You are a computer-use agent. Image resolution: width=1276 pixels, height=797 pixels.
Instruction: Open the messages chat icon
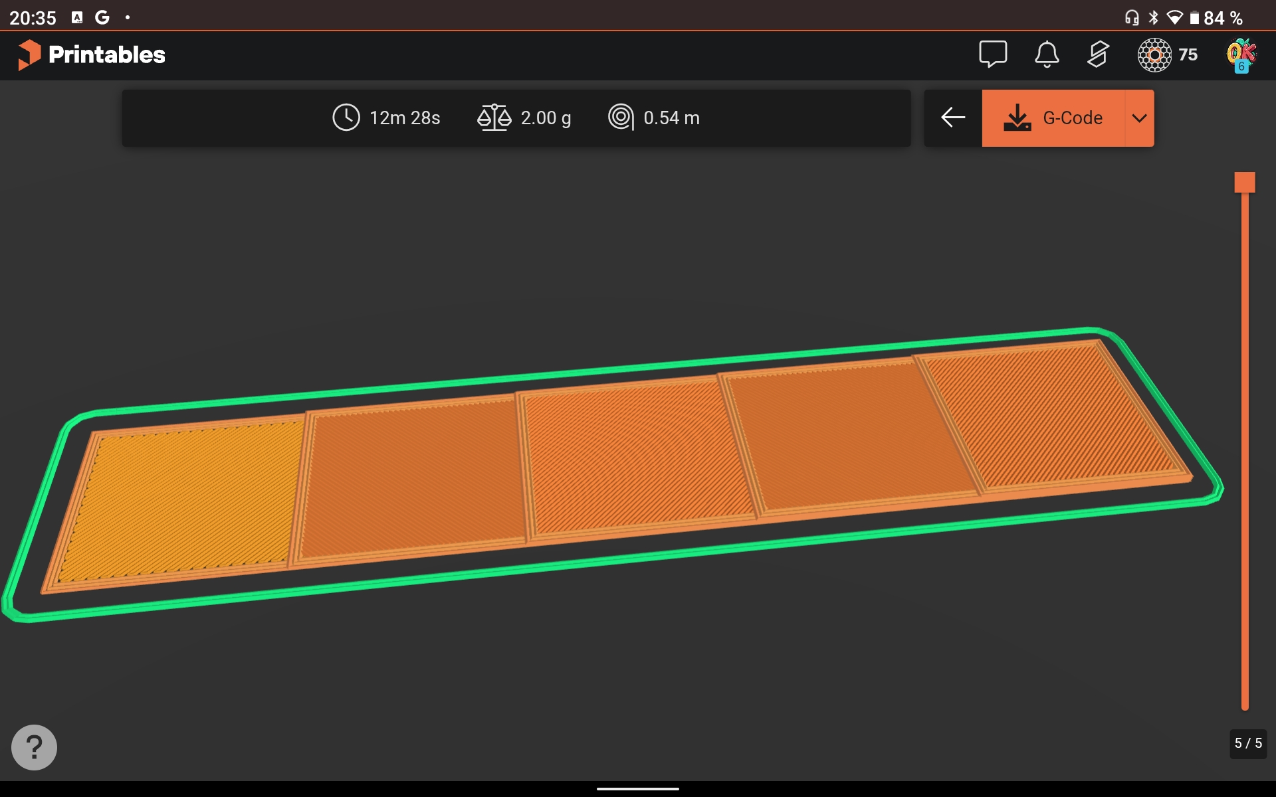click(993, 54)
